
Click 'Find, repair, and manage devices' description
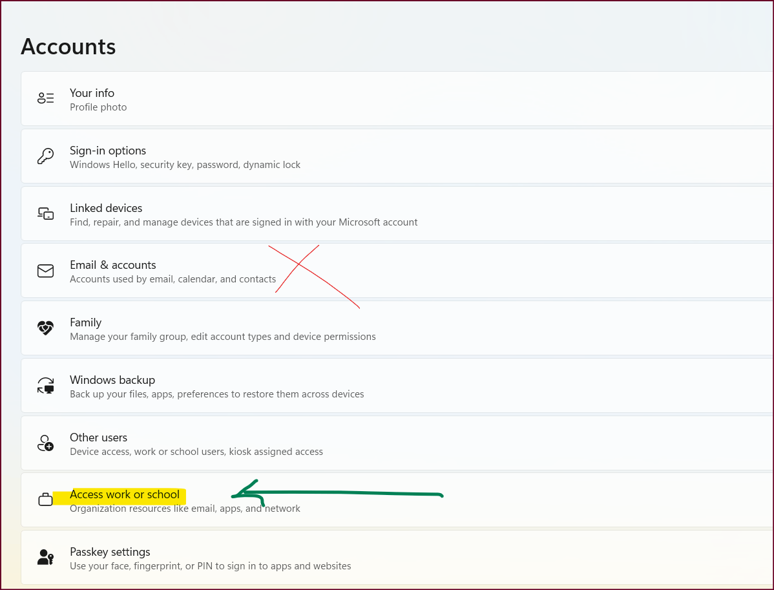click(244, 222)
